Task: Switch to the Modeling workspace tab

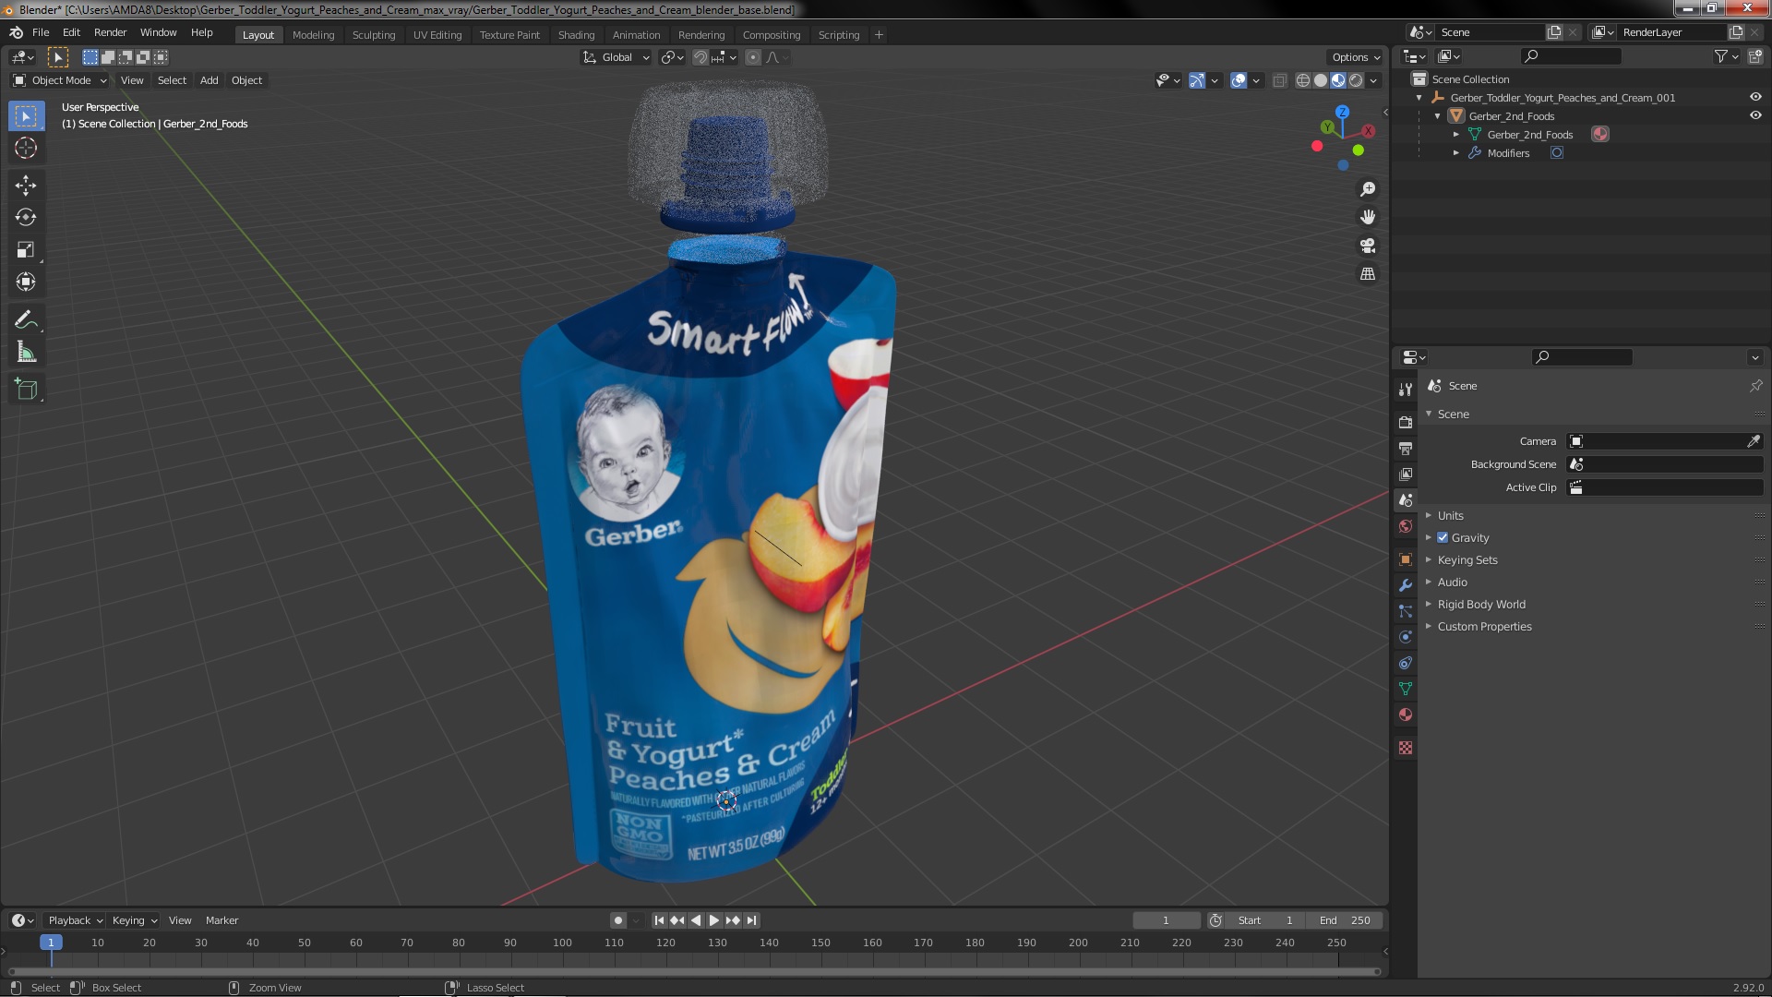Action: pos(313,35)
